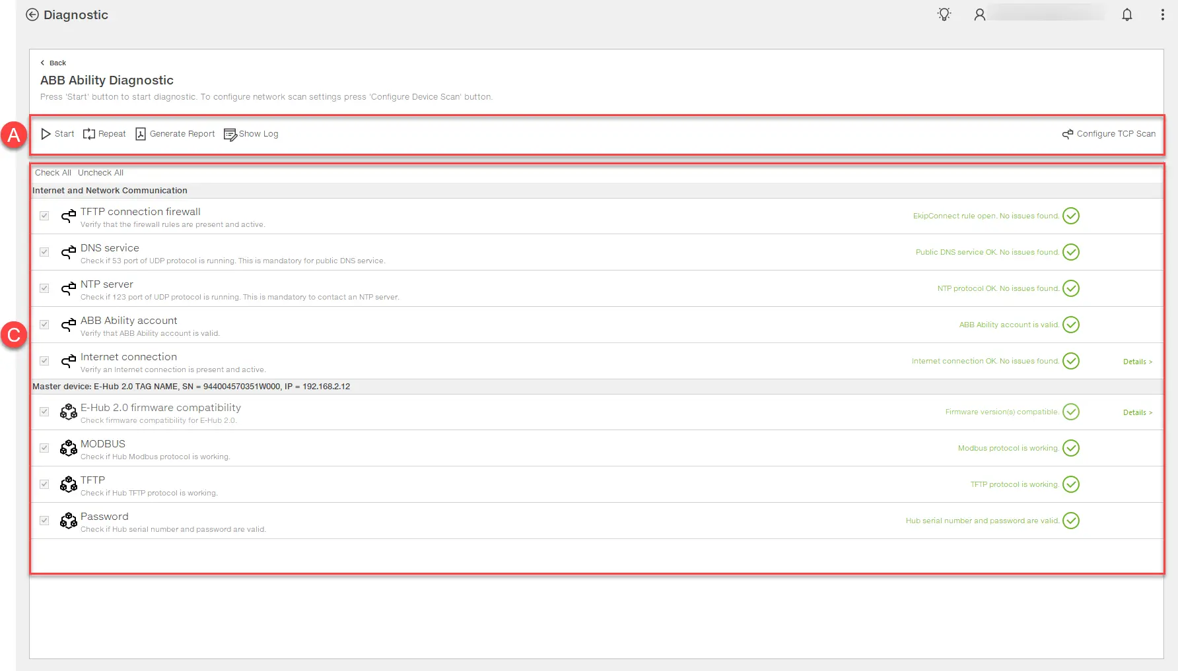Click the circled back arrow beside Diagnostic
The height and width of the screenshot is (671, 1178).
[32, 15]
